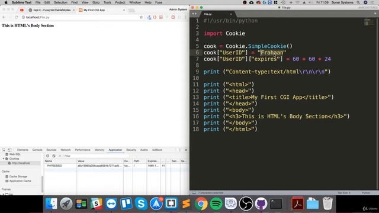Image resolution: width=379 pixels, height=213 pixels.
Task: Sort cookies by the Name column
Action: tap(60, 161)
